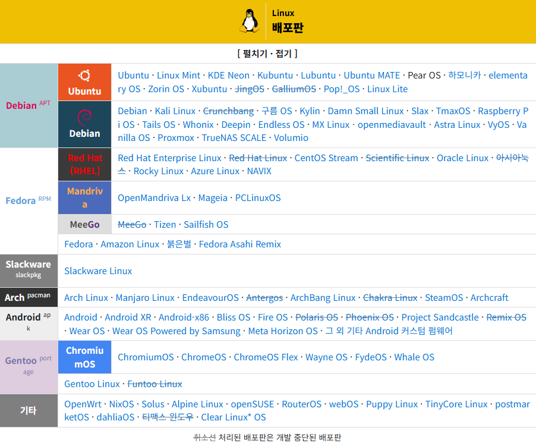Open the Debian APT category link
The image size is (536, 443).
point(28,105)
